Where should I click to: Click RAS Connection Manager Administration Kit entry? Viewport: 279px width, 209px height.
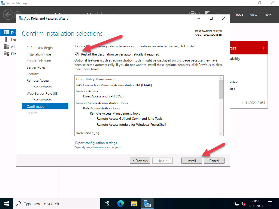tap(114, 85)
